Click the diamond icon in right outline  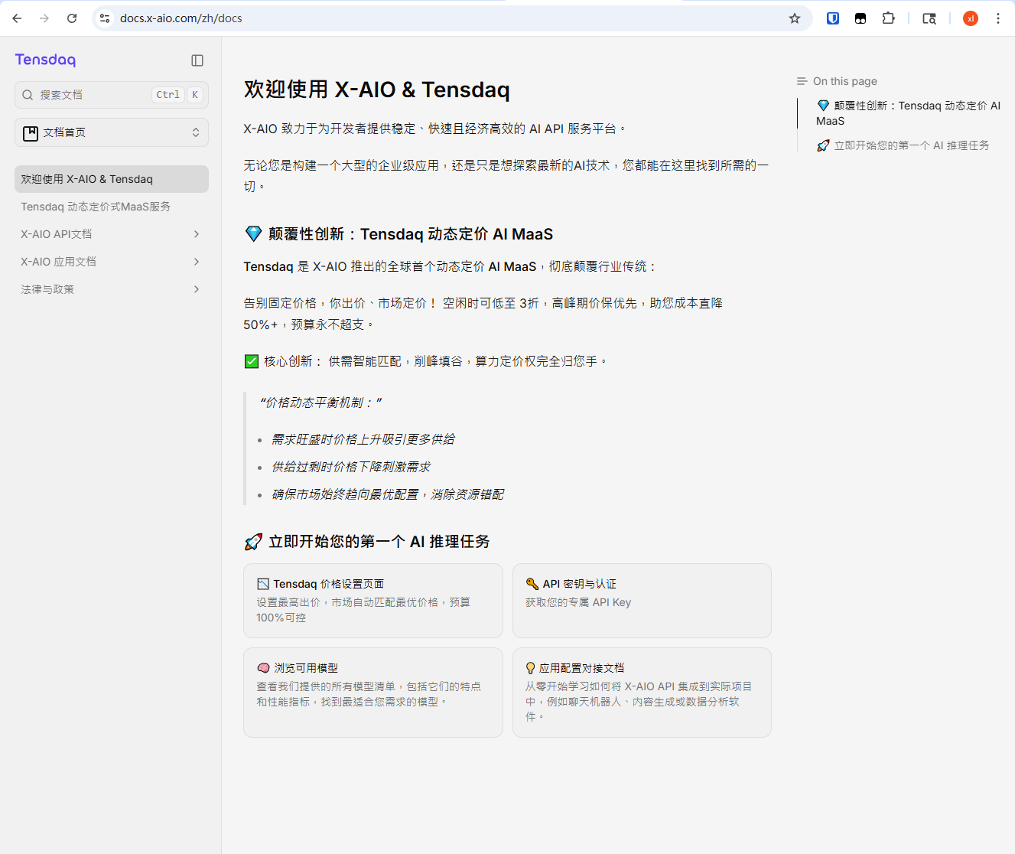(823, 106)
